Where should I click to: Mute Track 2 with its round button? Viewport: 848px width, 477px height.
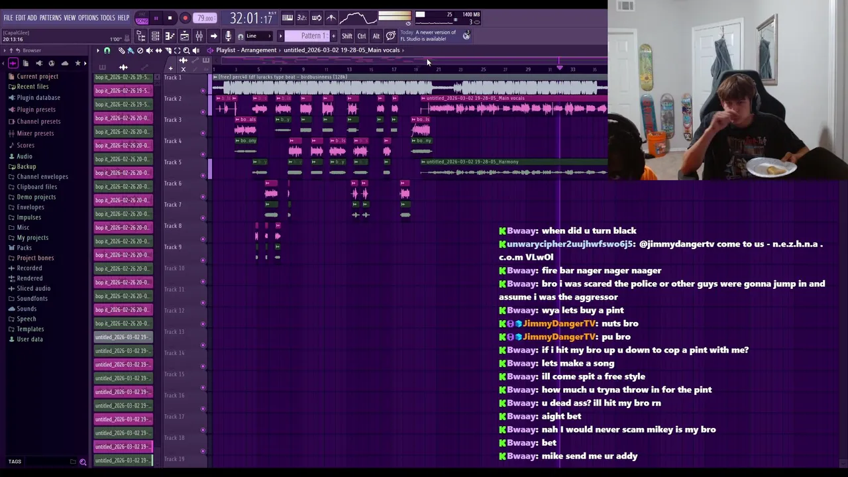[x=203, y=112]
